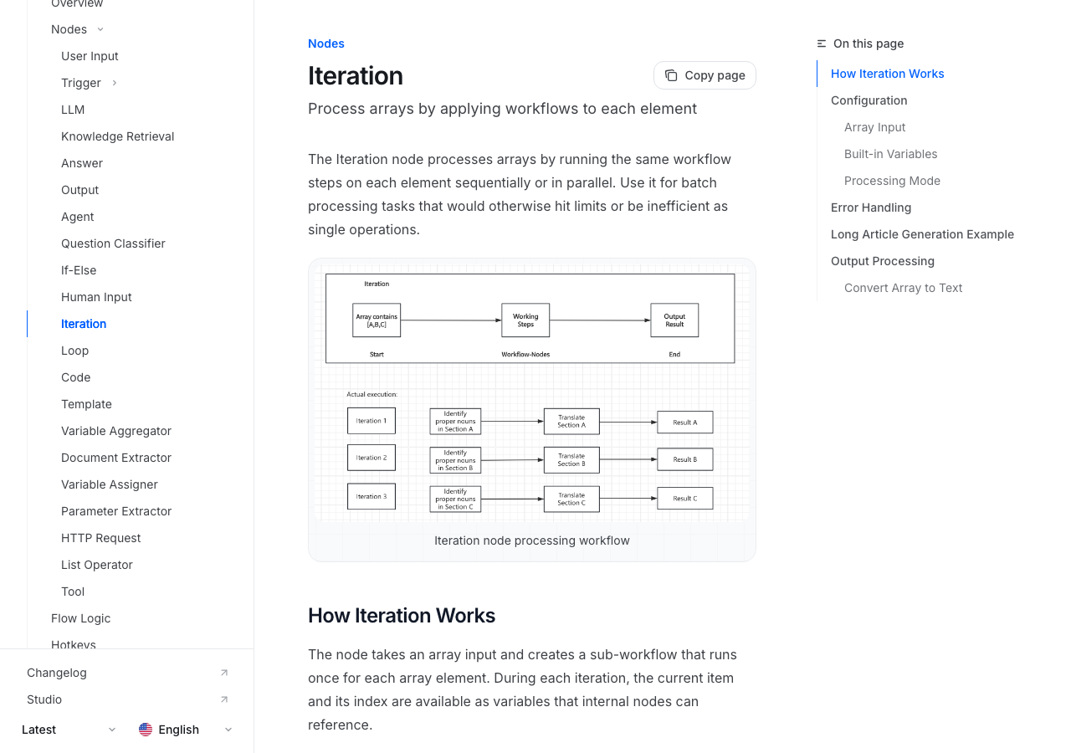Jump to Long Article Generation Example
This screenshot has height=753, width=1071.
tap(922, 234)
